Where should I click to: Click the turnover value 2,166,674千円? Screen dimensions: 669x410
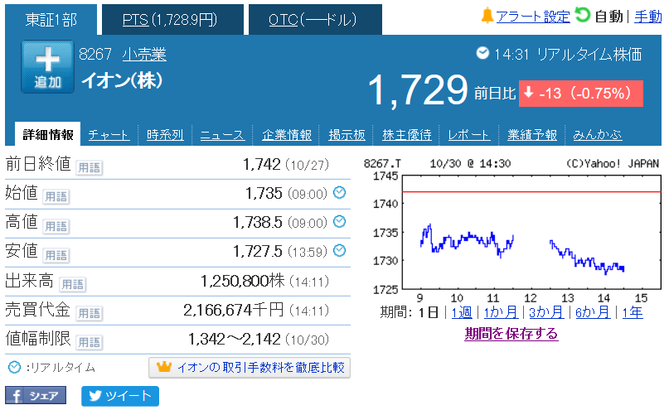tap(234, 310)
